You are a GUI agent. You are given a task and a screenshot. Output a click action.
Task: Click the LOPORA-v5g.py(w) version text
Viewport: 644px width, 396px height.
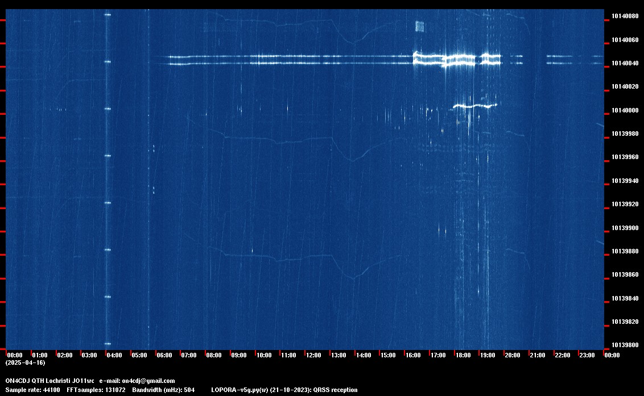(236, 390)
